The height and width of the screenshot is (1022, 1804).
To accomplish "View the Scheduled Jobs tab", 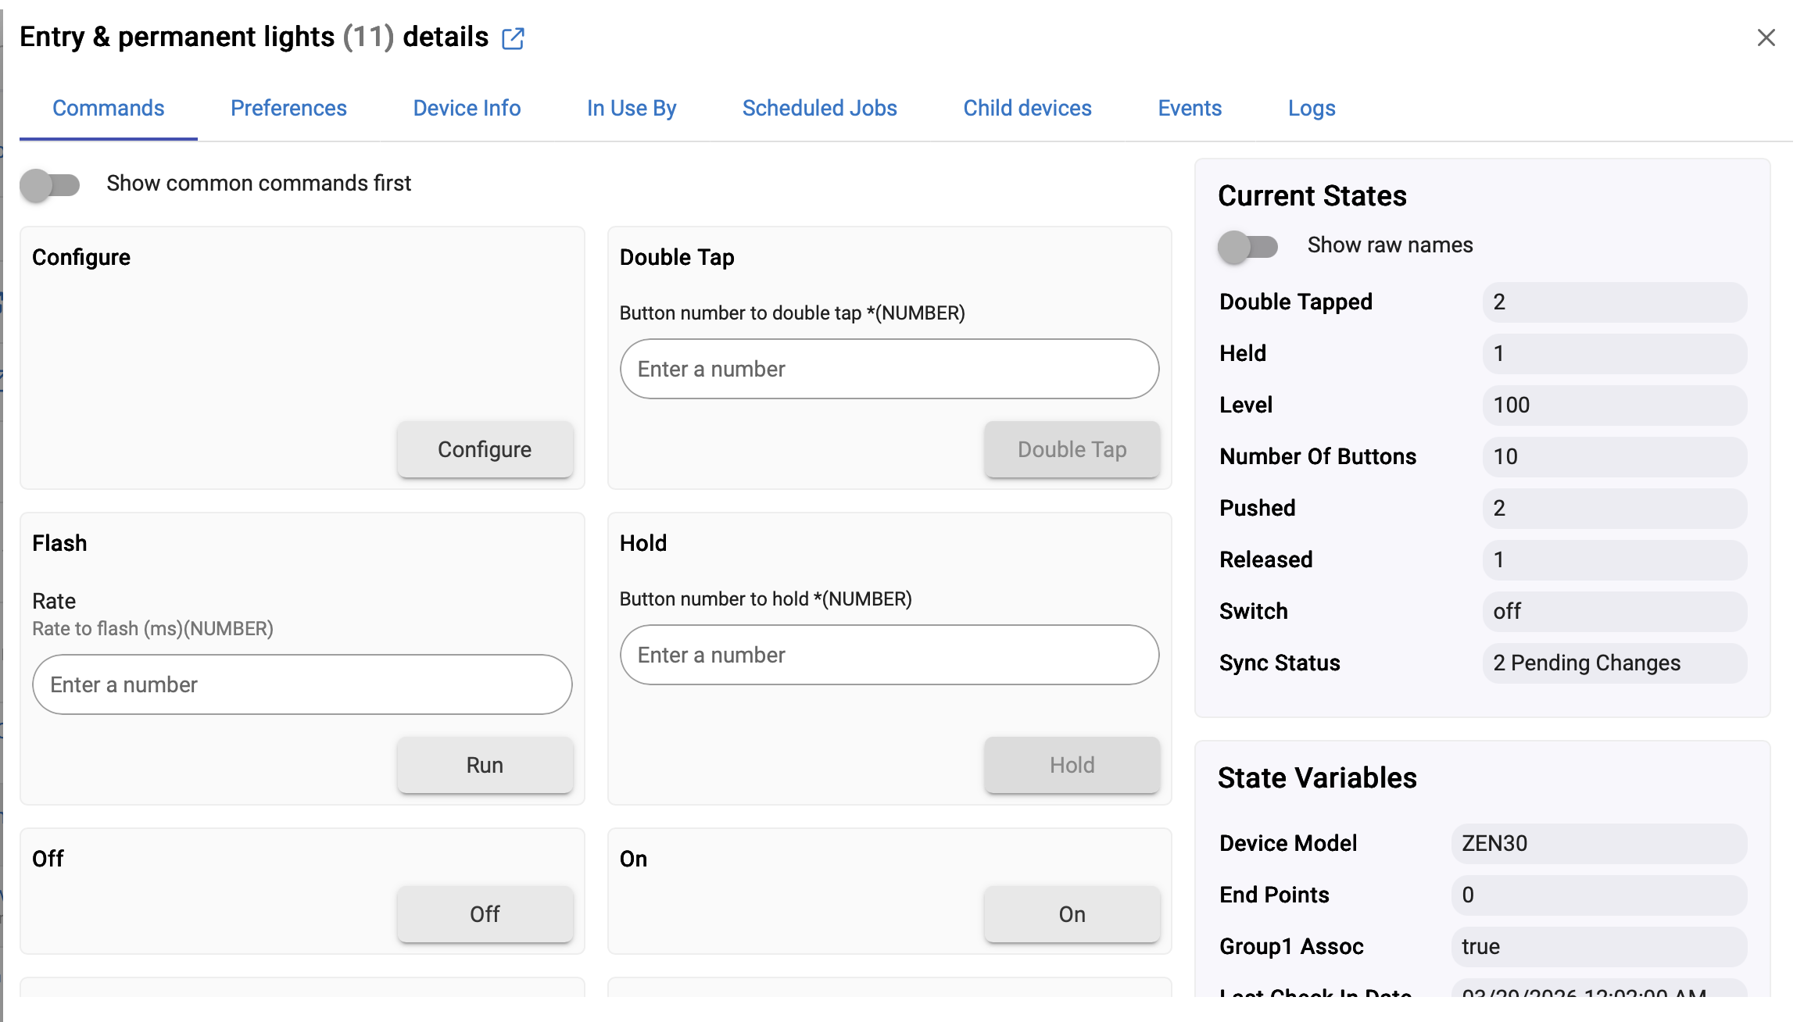I will tap(819, 108).
